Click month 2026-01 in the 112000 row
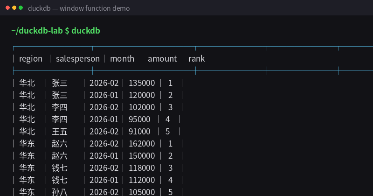 tap(104, 180)
